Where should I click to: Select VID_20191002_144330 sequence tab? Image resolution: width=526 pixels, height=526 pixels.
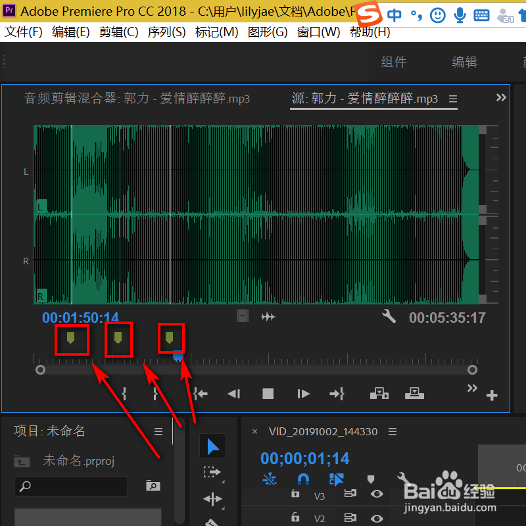(x=323, y=431)
